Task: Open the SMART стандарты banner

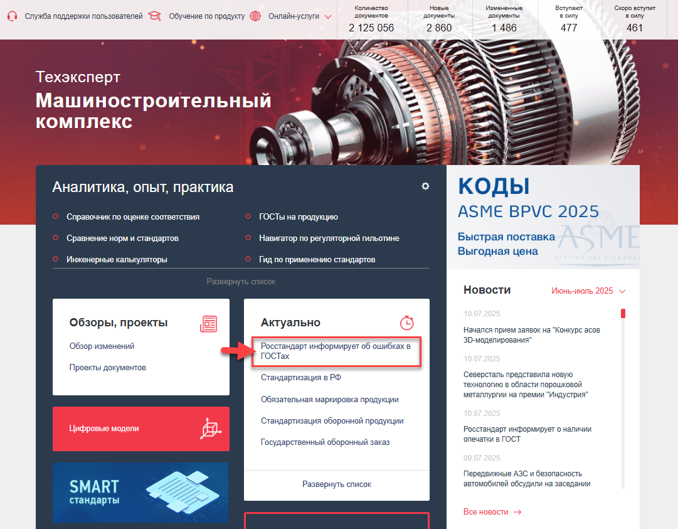Action: click(x=140, y=492)
